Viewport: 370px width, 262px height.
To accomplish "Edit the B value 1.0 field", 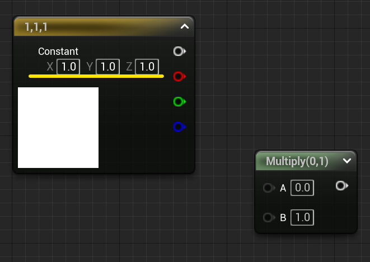I will [x=302, y=217].
